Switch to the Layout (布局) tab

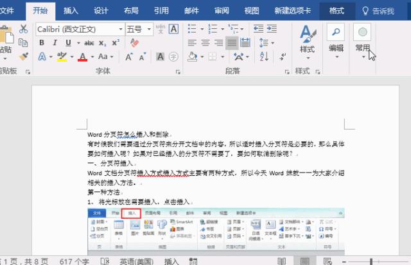(131, 11)
